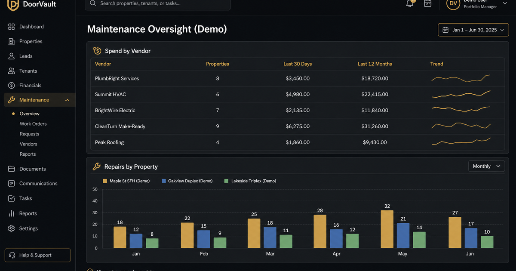Select Overview under Maintenance

click(x=30, y=114)
